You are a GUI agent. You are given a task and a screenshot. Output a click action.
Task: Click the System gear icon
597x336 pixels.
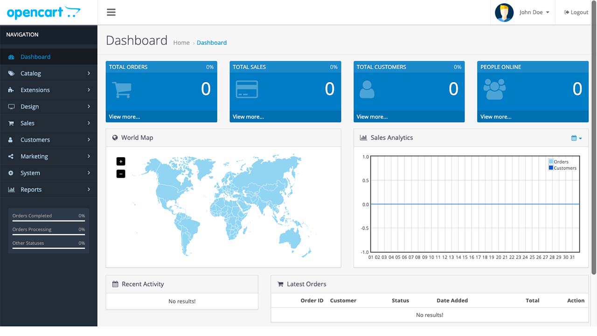click(x=11, y=173)
